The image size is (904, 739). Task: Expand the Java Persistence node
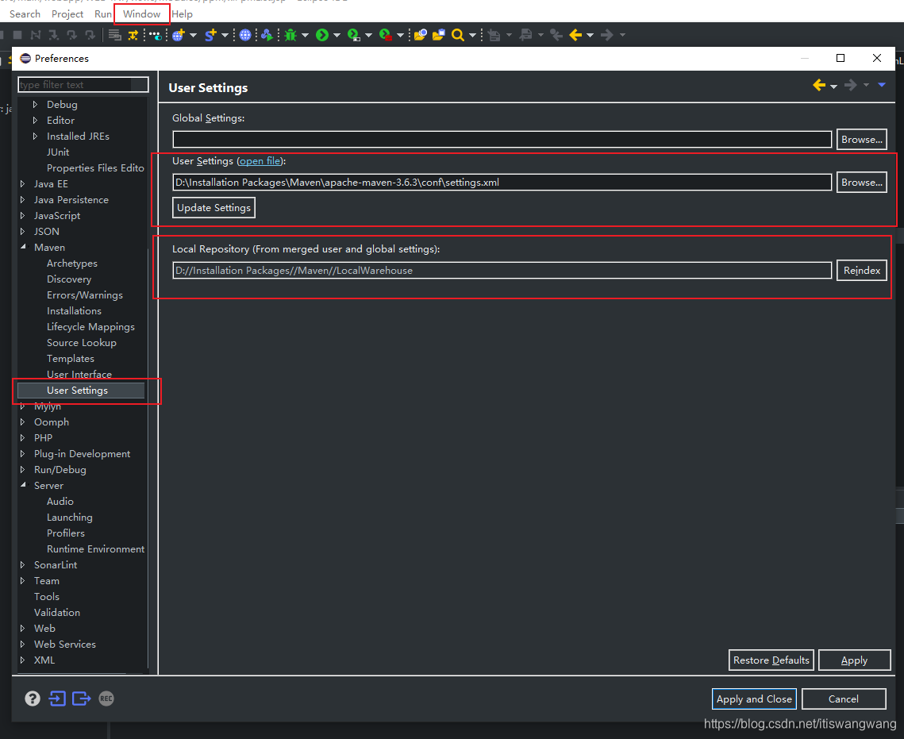22,199
